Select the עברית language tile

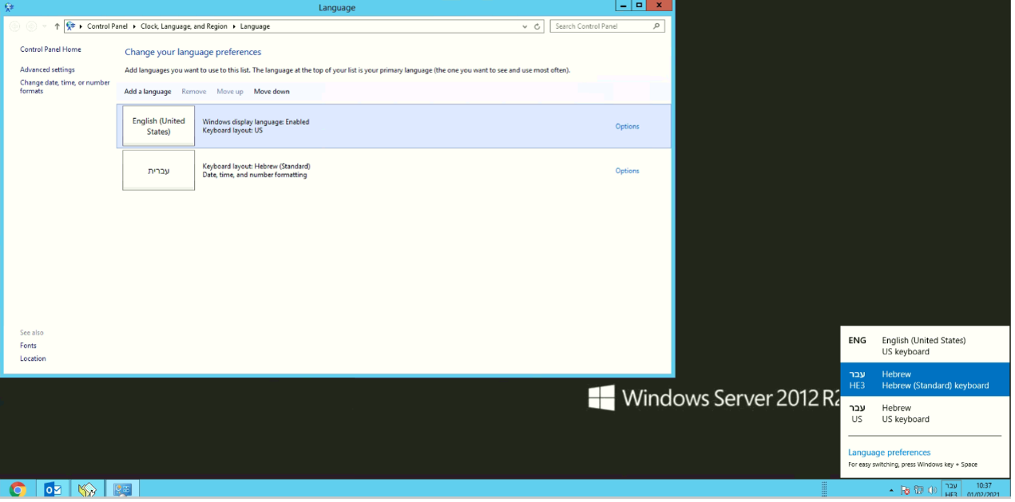tap(158, 170)
